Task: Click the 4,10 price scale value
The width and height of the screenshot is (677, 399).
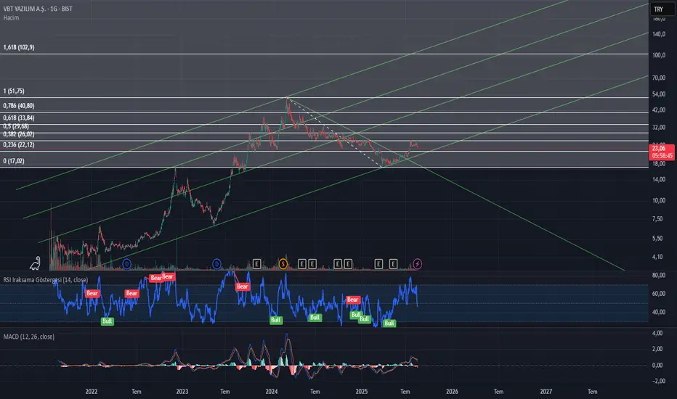Action: [x=657, y=257]
